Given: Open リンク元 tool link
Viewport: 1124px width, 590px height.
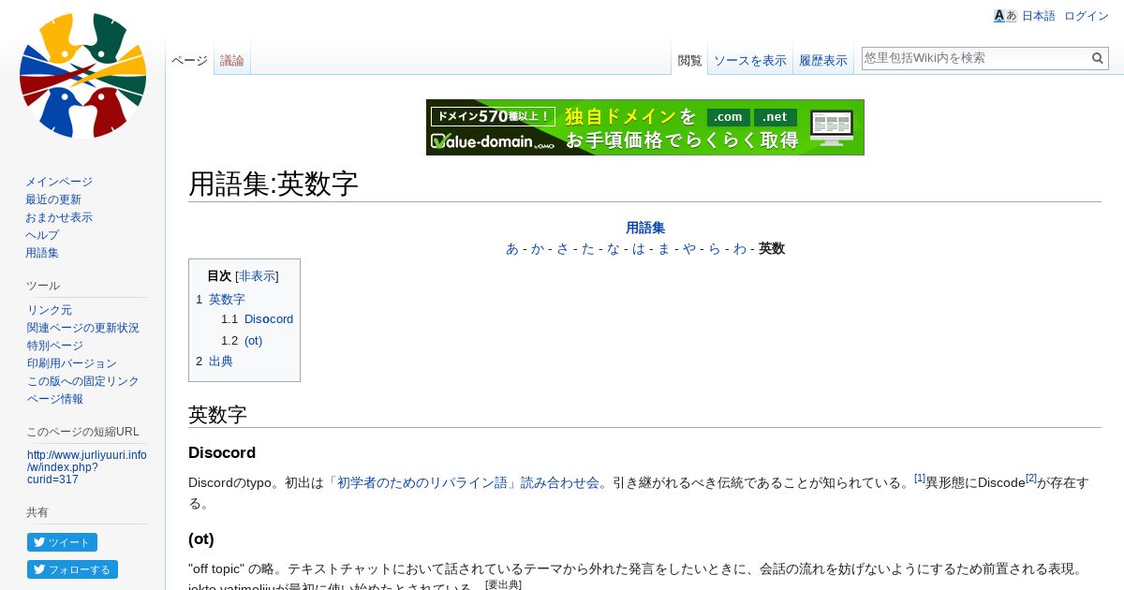Looking at the screenshot, I should coord(50,310).
